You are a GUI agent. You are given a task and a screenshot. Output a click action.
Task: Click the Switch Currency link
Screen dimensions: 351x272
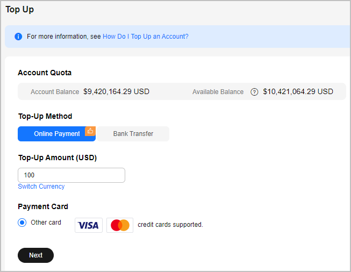coord(41,187)
